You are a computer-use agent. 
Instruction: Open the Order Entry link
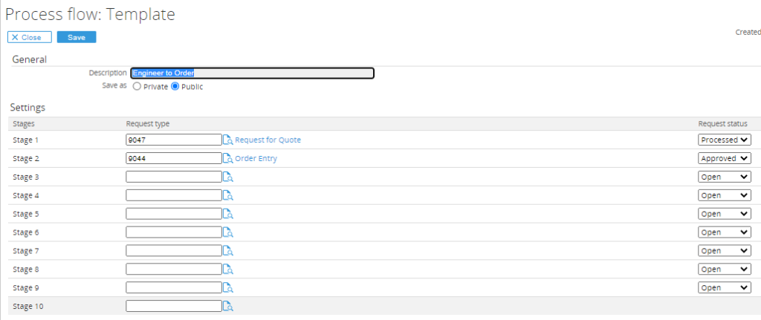click(256, 158)
